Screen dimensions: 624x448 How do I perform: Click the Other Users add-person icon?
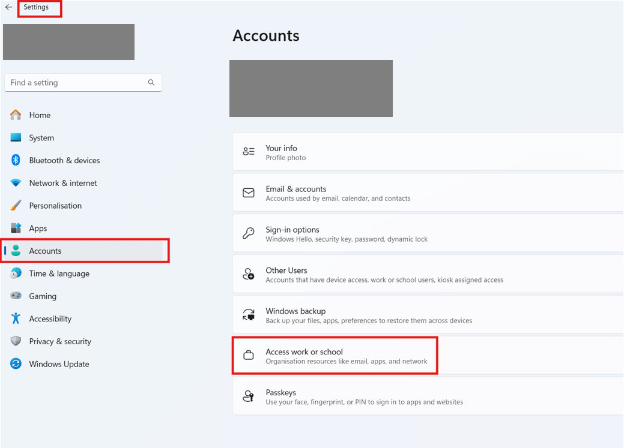coord(249,274)
